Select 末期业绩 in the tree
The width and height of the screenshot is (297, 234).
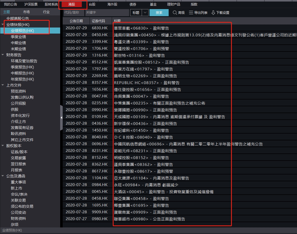point(18,49)
